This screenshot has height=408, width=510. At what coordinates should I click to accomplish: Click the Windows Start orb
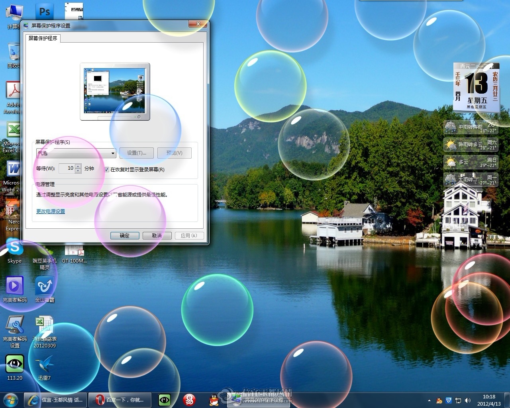coord(11,399)
